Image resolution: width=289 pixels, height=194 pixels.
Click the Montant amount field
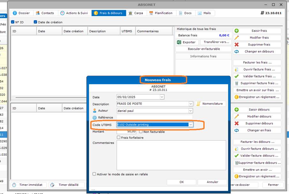127,131
